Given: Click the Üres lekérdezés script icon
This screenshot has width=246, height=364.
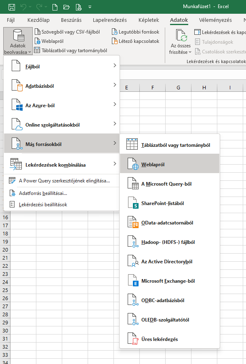Looking at the screenshot, I should point(133,339).
